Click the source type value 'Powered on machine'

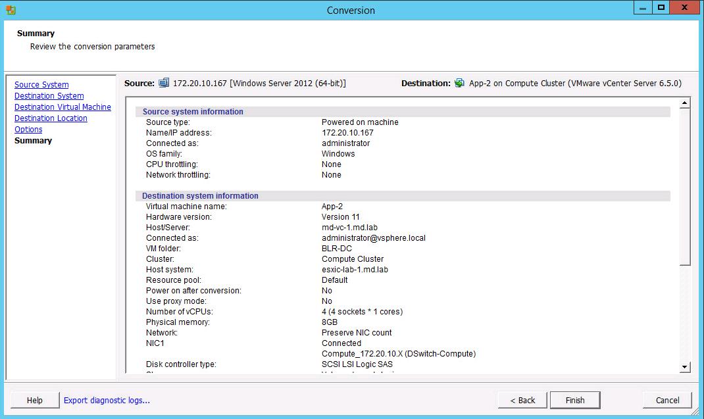click(x=360, y=122)
